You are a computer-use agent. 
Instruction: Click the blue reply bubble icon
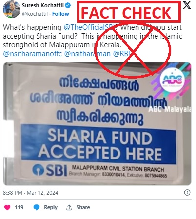coord(37,207)
